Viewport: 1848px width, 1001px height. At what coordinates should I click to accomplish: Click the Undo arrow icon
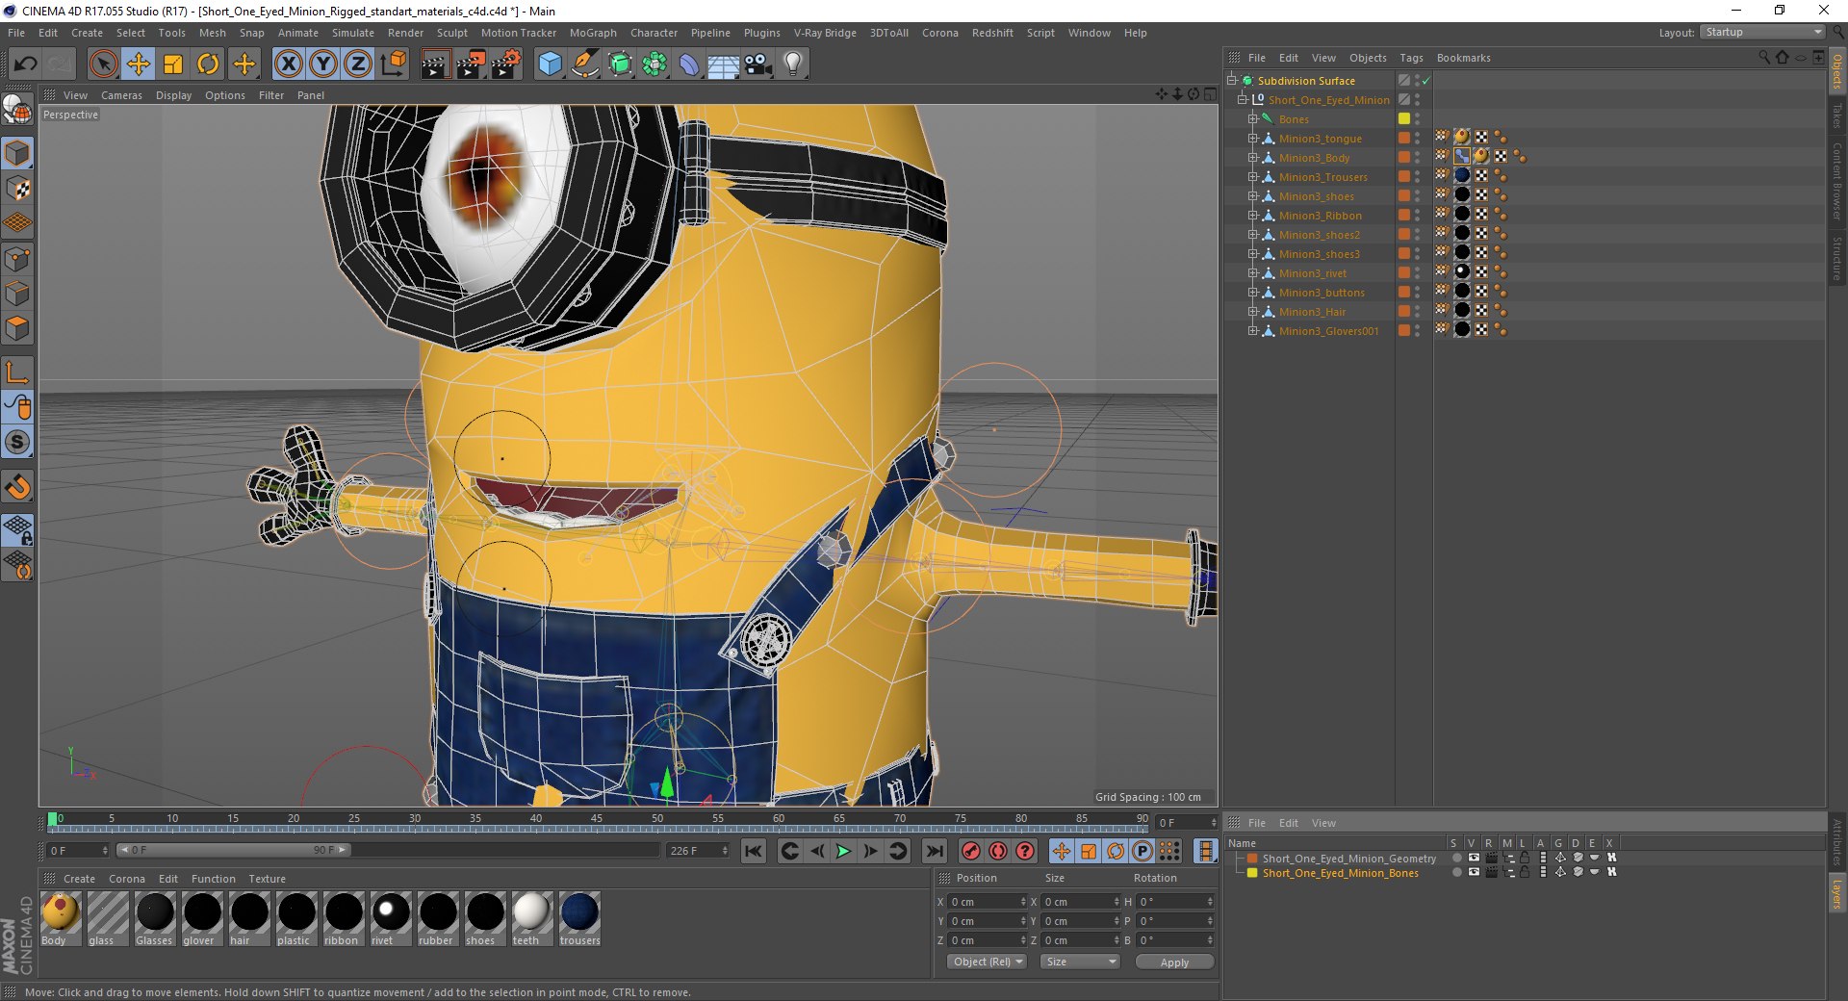pyautogui.click(x=26, y=64)
